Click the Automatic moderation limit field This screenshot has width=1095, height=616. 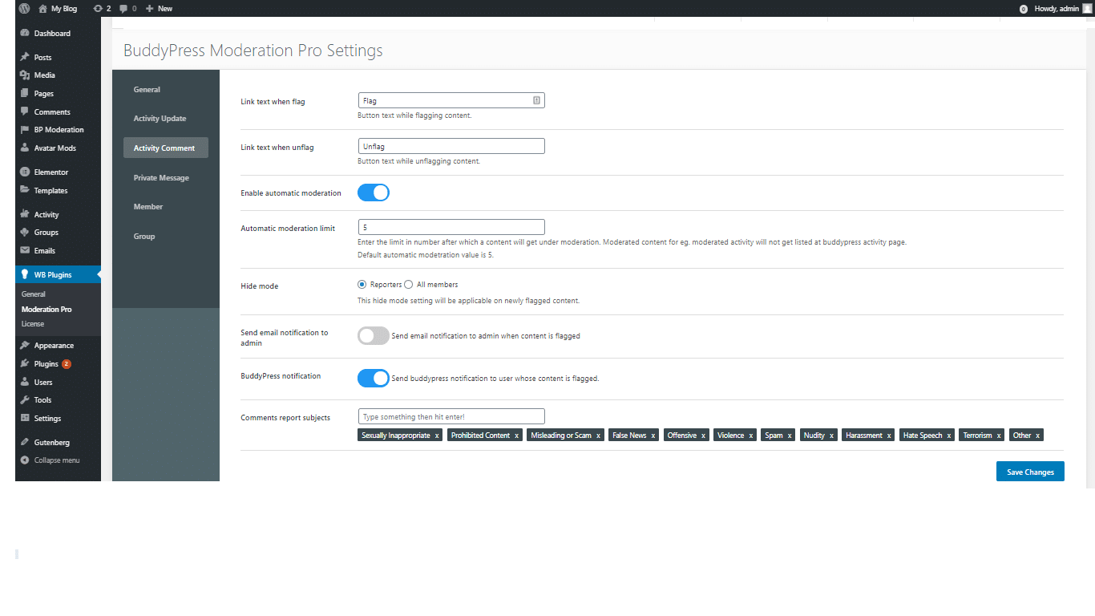[451, 227]
